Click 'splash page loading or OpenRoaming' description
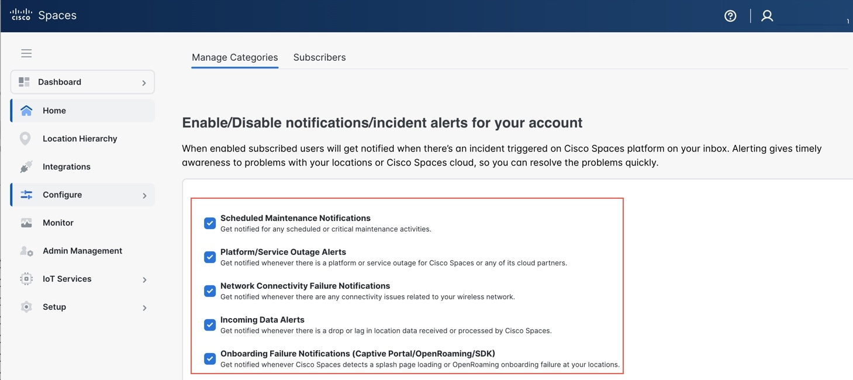The height and width of the screenshot is (380, 853). tap(420, 365)
